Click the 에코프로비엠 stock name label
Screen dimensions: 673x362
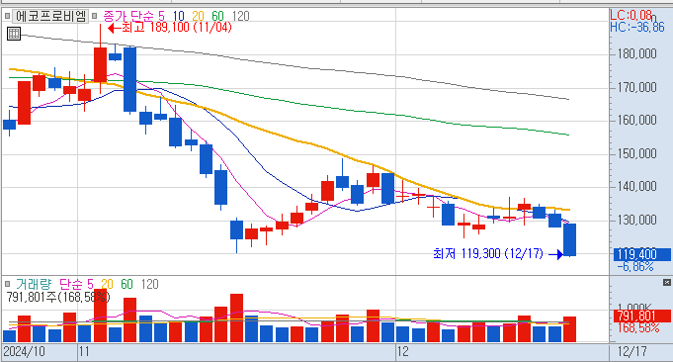click(50, 16)
